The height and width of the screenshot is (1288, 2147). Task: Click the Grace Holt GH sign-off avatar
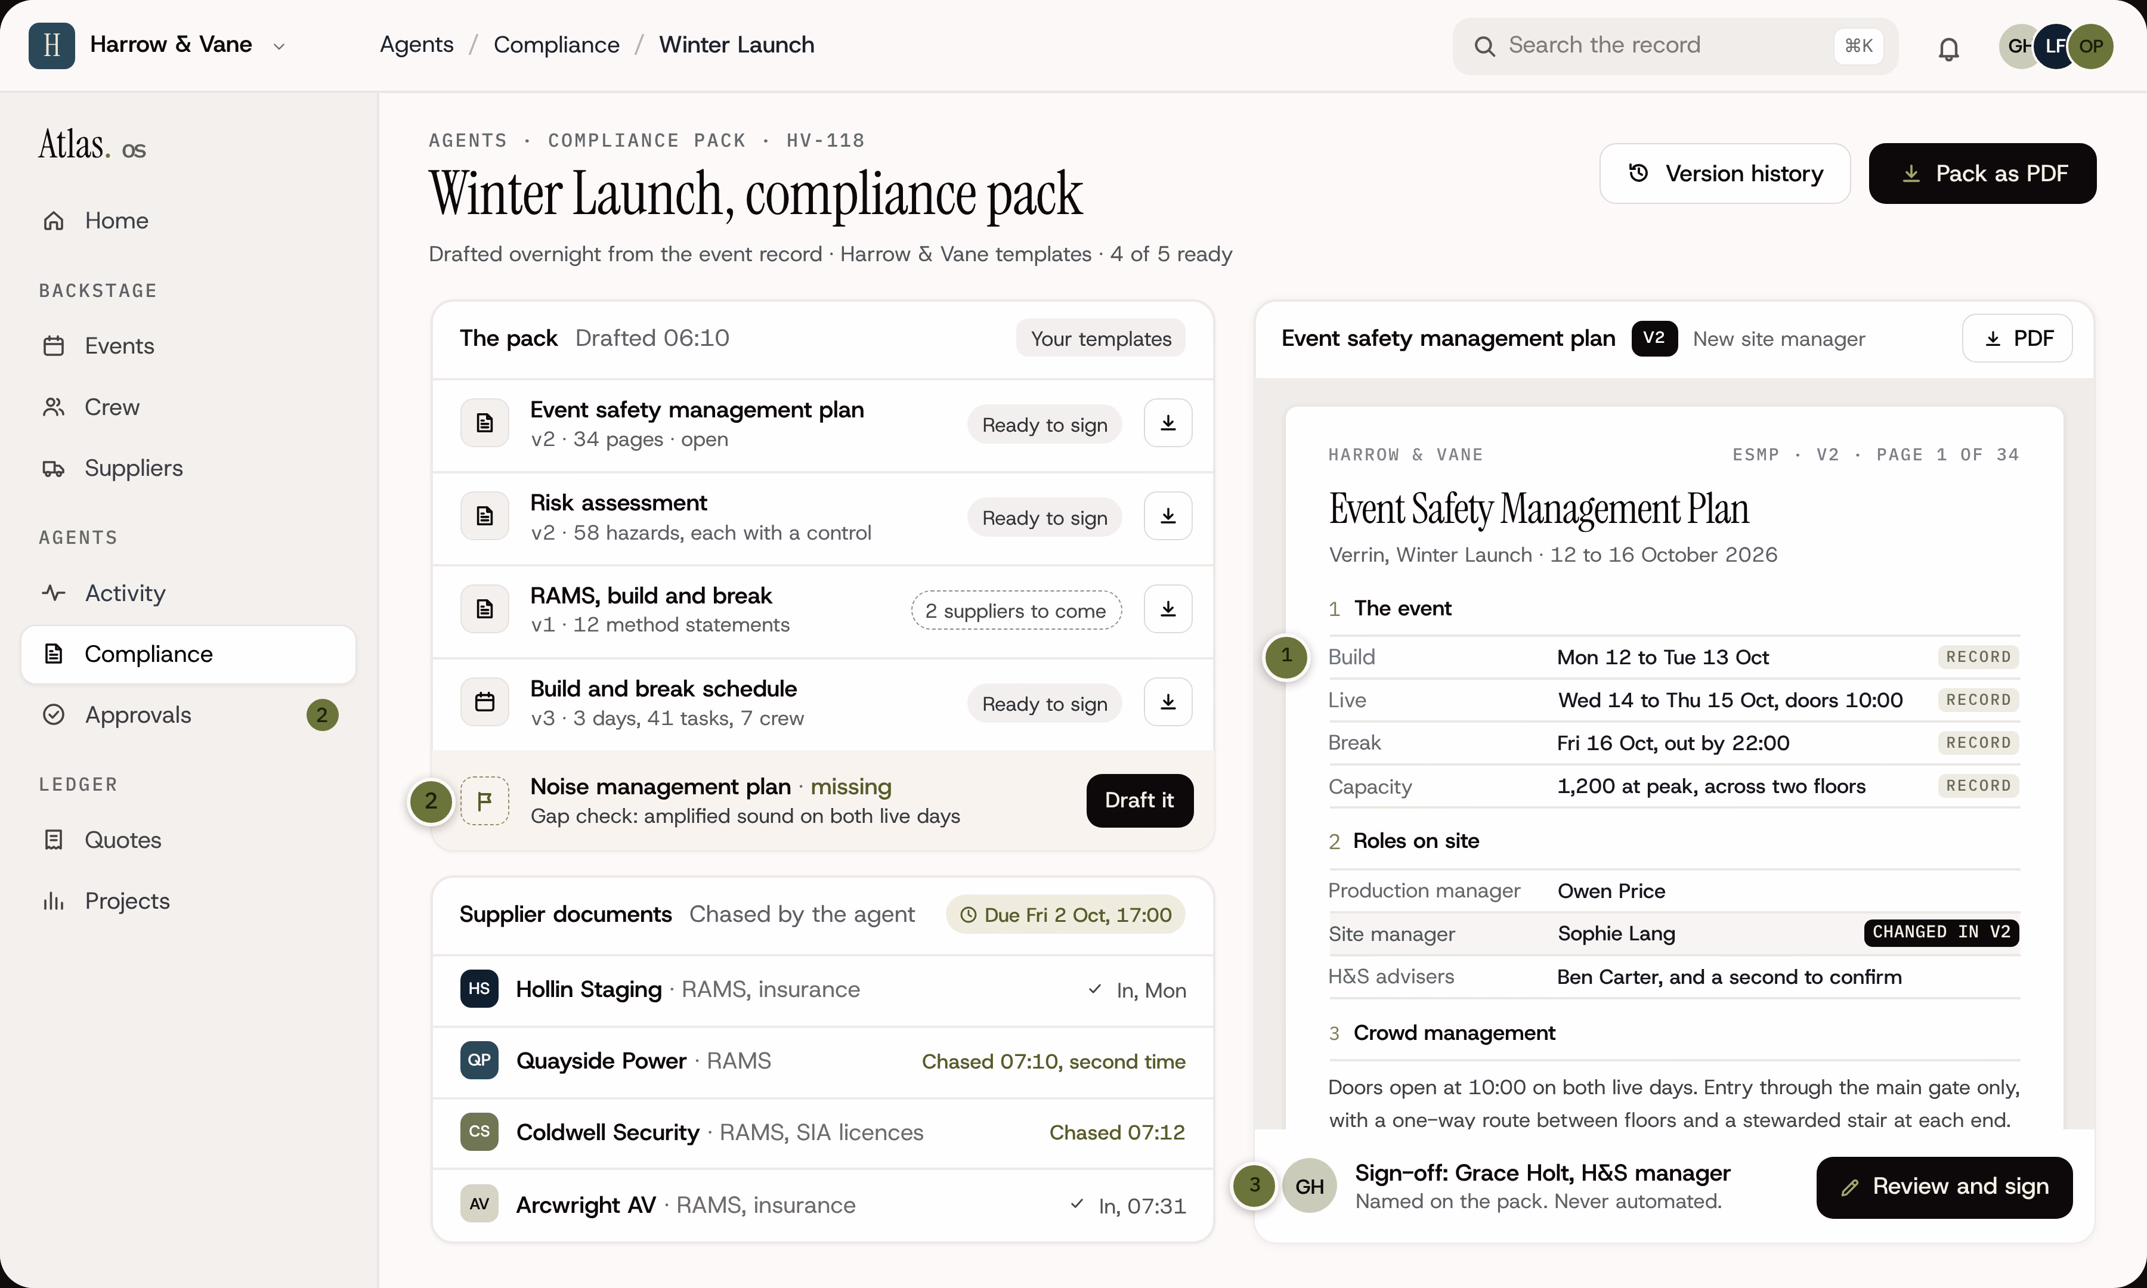pyautogui.click(x=1310, y=1185)
